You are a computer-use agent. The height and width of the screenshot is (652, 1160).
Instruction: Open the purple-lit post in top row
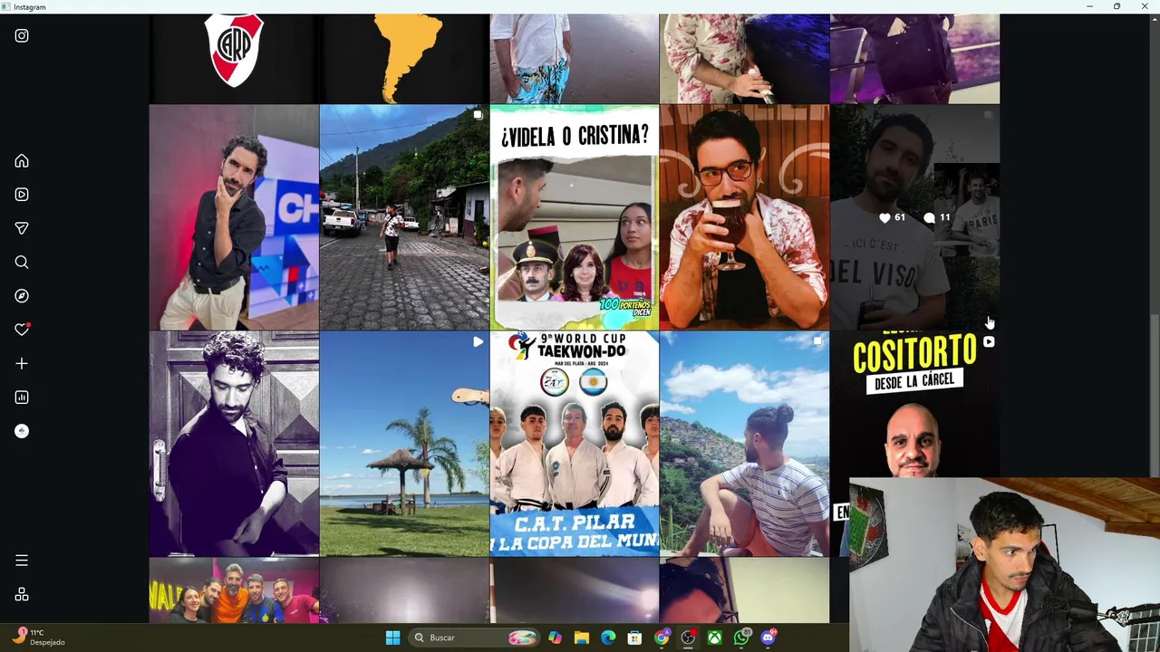tap(915, 59)
